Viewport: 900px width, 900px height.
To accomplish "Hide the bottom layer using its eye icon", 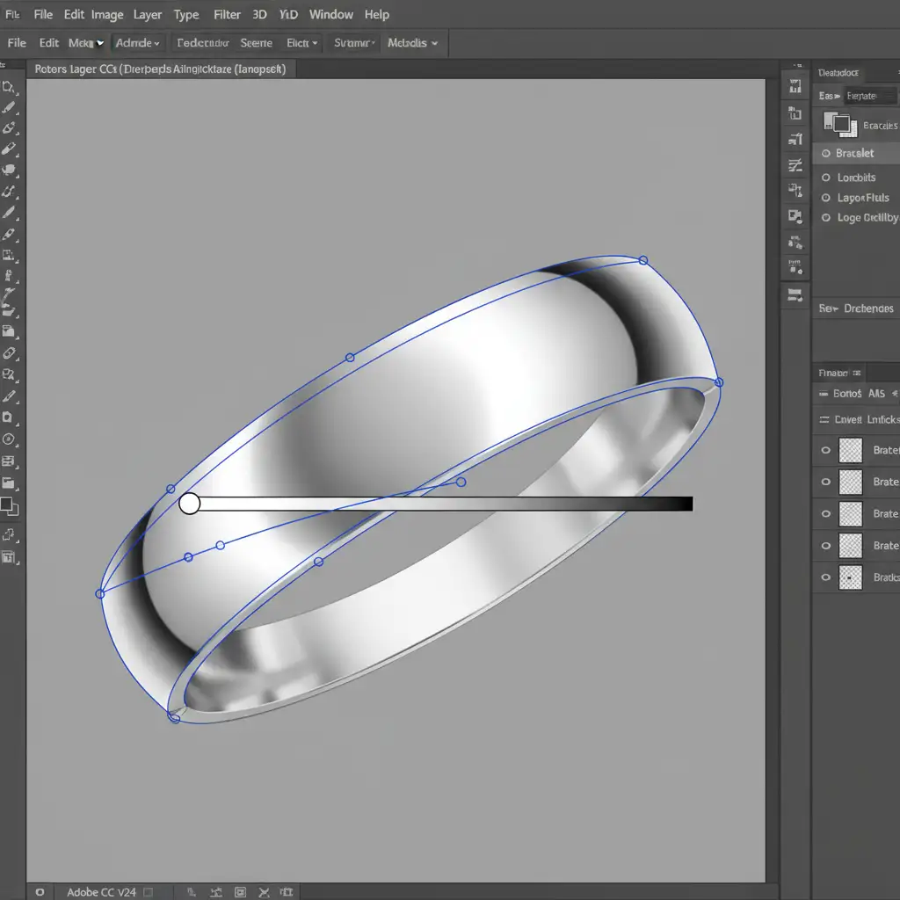I will (825, 577).
